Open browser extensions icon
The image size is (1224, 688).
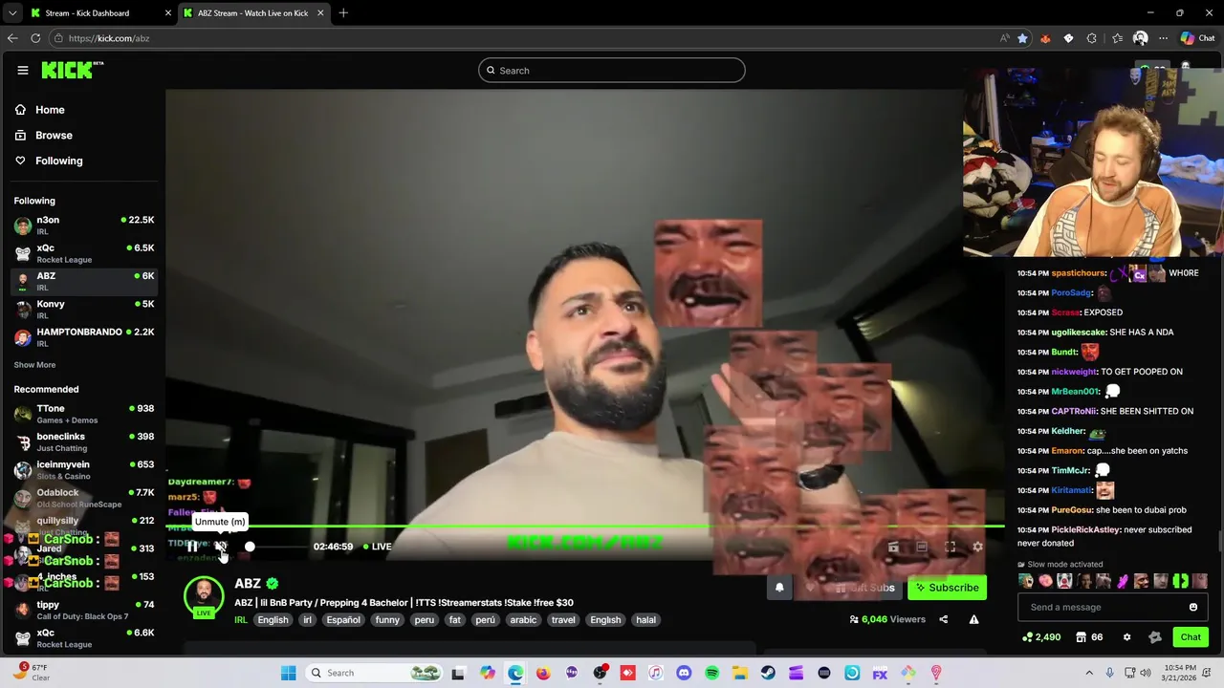coord(1092,38)
